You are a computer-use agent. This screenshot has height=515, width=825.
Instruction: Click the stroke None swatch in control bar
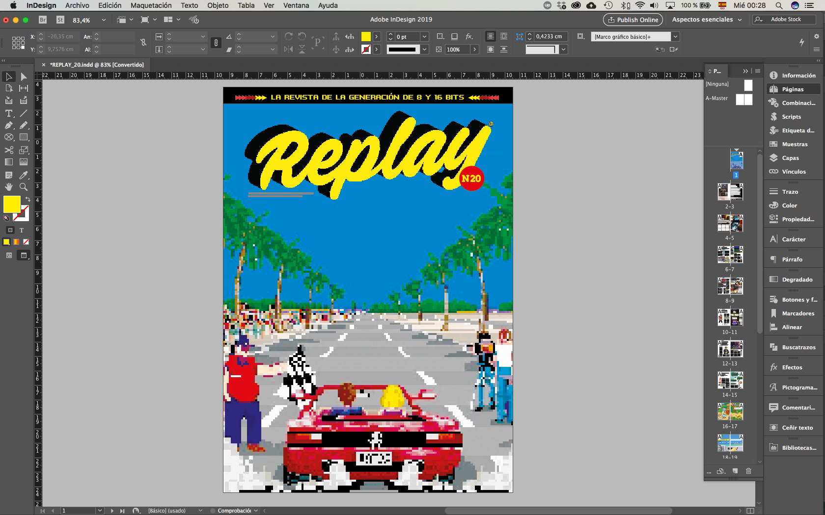[366, 50]
